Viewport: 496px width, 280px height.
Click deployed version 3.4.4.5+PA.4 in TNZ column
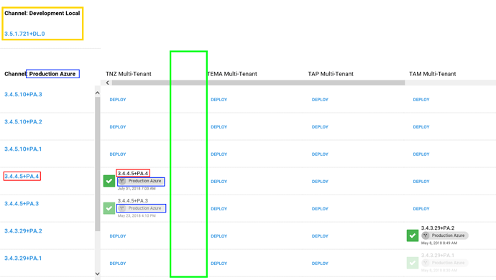(133, 173)
